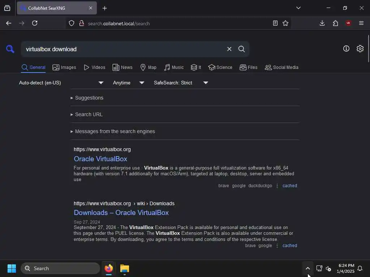Show hidden tray icons chevron
Screen dimensions: 370x277
click(308, 268)
